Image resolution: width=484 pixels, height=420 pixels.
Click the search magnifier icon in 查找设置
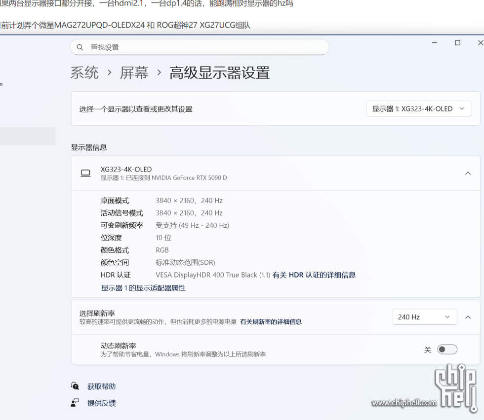click(x=80, y=47)
